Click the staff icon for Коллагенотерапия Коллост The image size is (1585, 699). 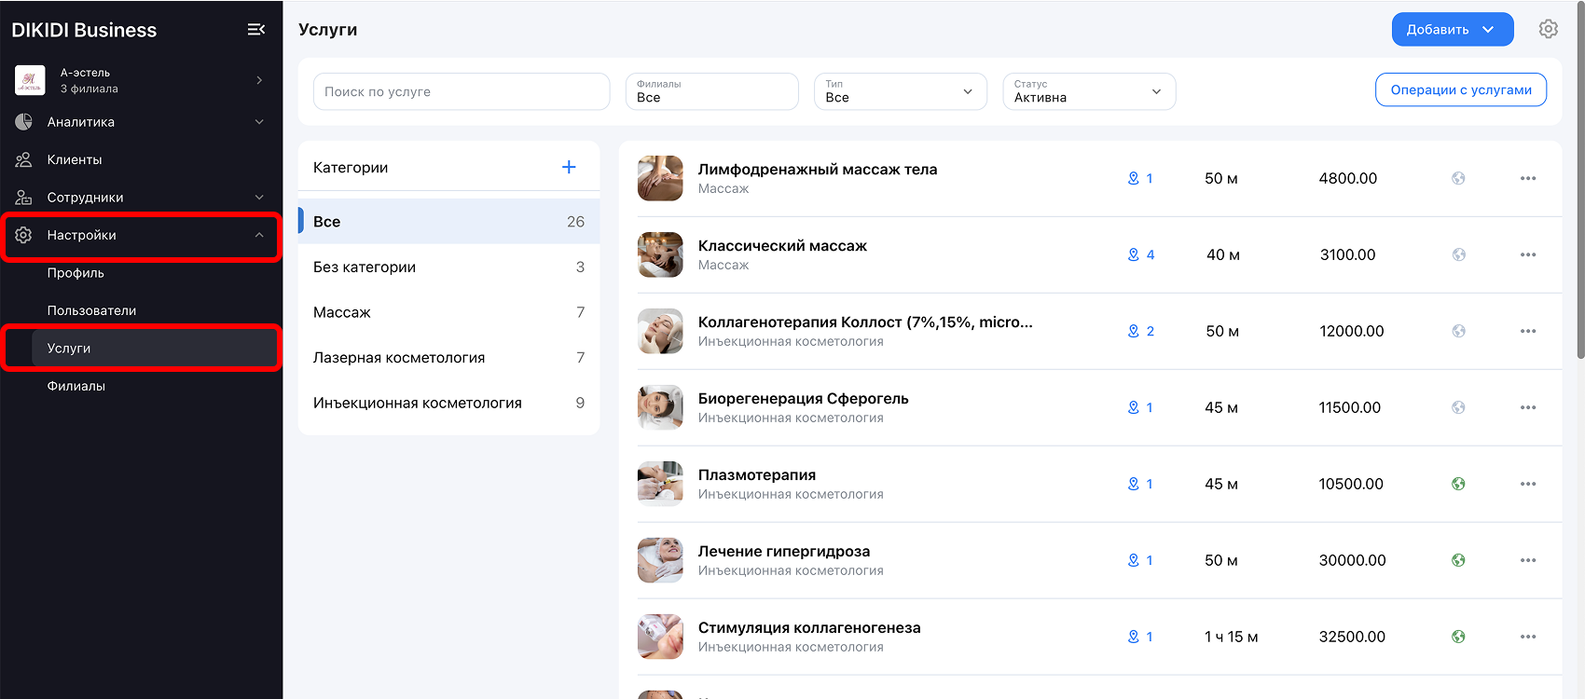point(1134,331)
